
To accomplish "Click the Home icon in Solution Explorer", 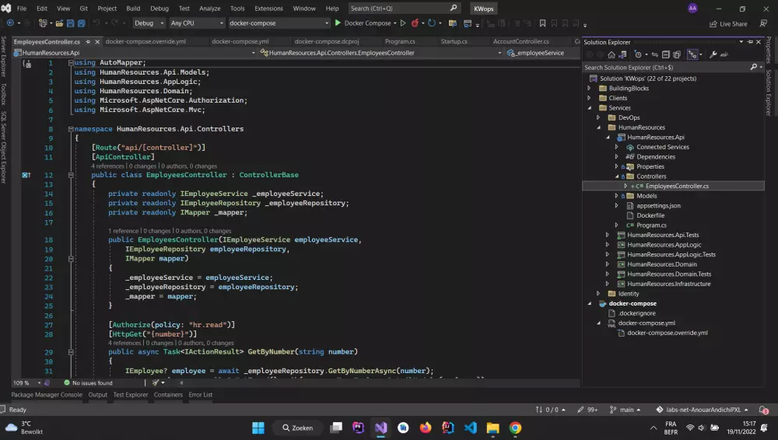I will pos(612,54).
